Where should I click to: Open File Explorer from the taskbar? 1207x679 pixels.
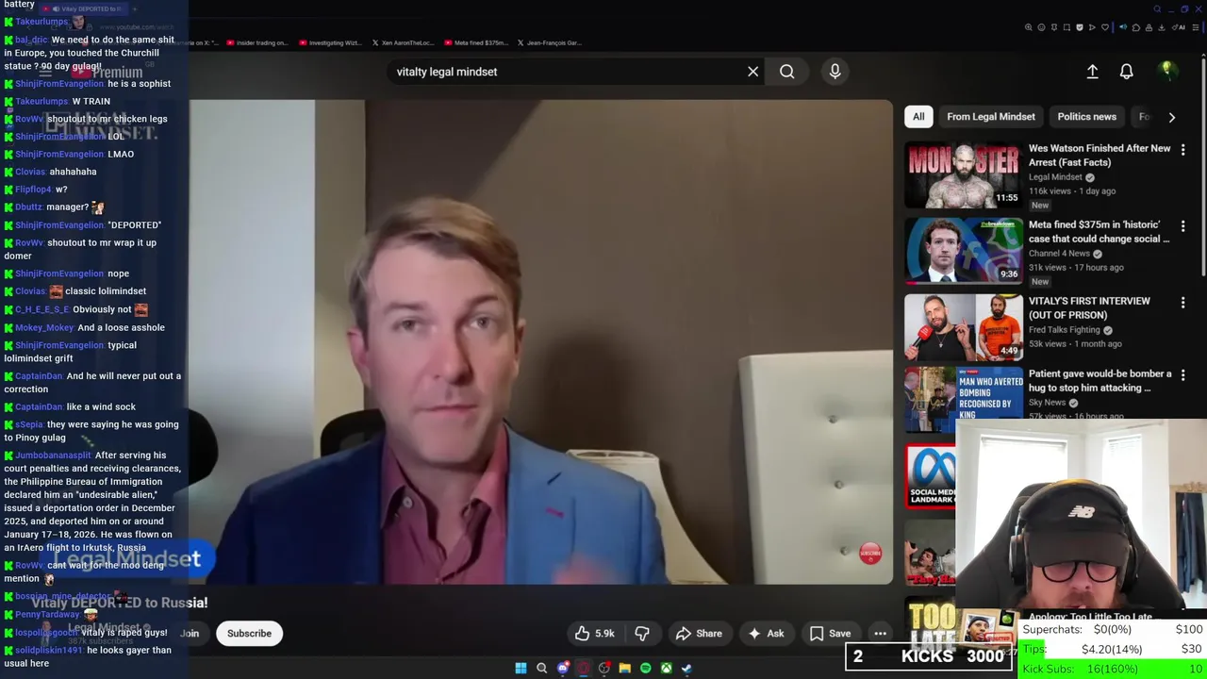click(x=625, y=669)
